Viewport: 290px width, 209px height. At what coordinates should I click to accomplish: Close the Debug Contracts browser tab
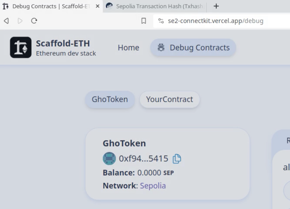pos(98,6)
